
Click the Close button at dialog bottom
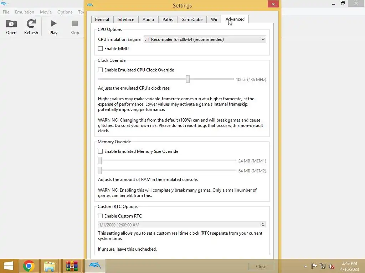click(261, 267)
